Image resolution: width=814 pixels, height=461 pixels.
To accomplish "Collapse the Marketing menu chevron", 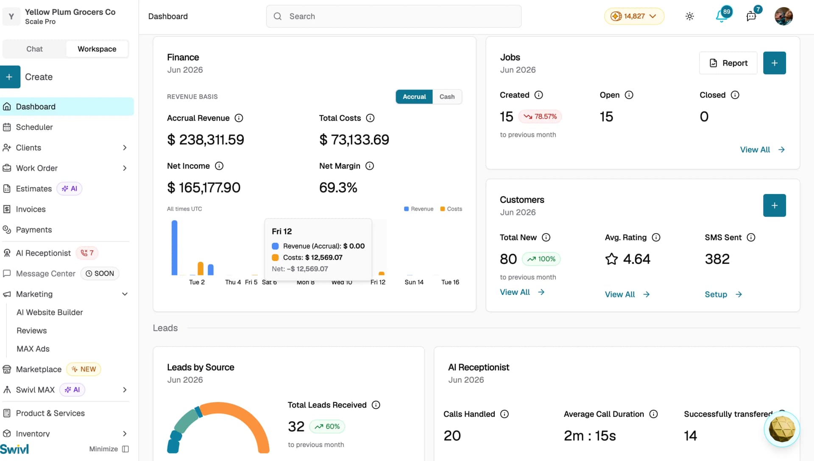I will [x=125, y=294].
